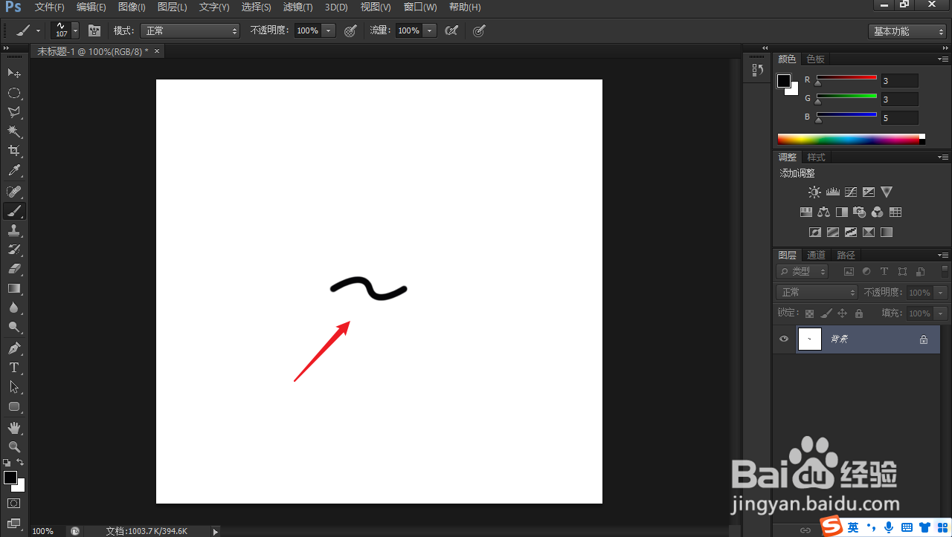The height and width of the screenshot is (537, 952).
Task: Open the color panel flyout menu
Action: point(943,59)
